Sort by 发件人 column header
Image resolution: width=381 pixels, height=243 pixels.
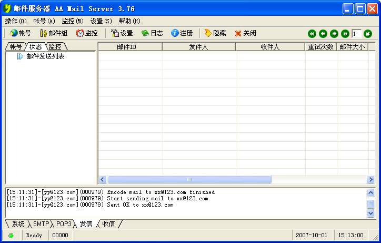click(199, 47)
